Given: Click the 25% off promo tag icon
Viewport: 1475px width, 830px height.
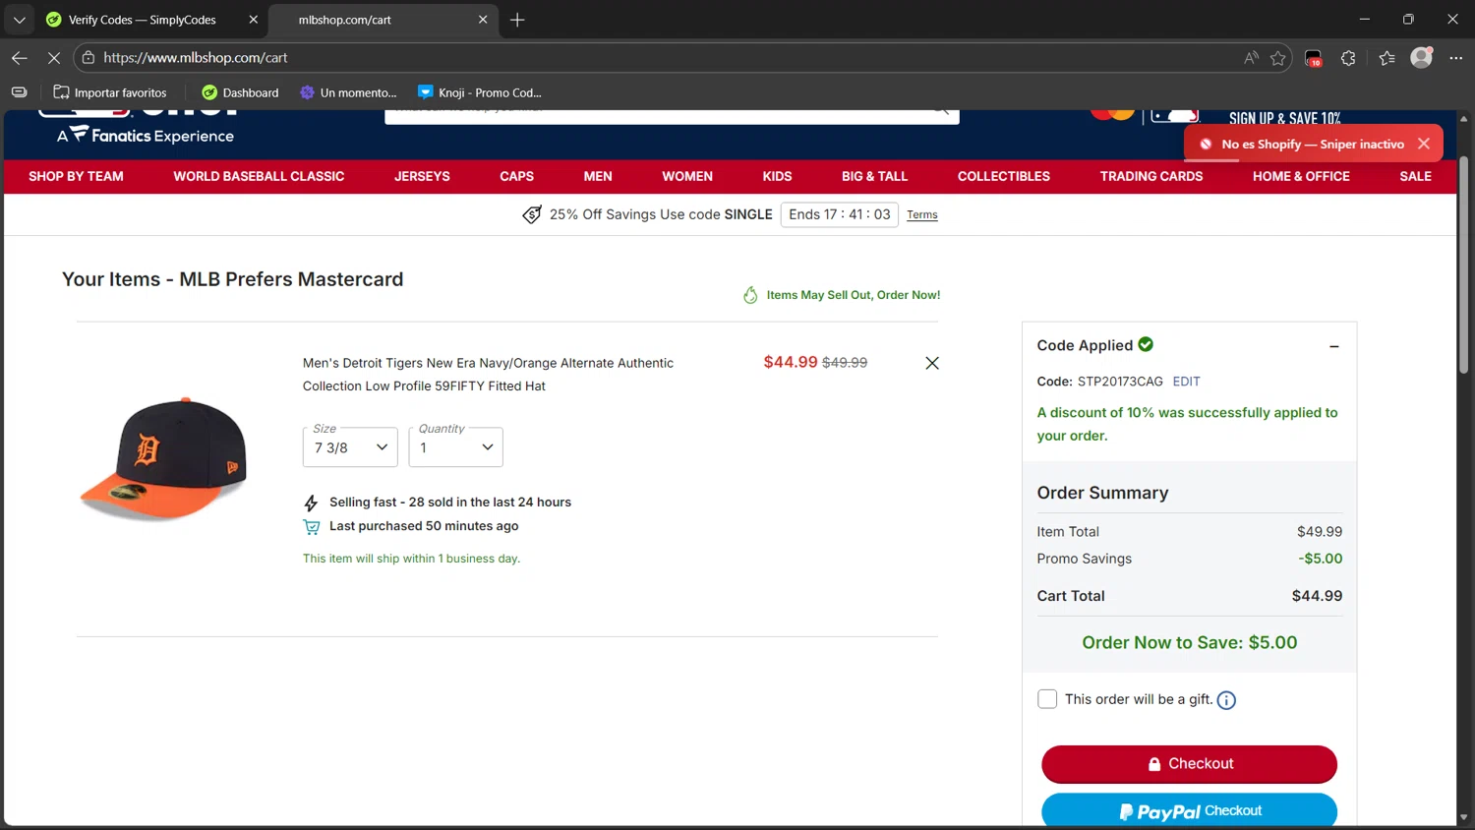Looking at the screenshot, I should (x=532, y=214).
